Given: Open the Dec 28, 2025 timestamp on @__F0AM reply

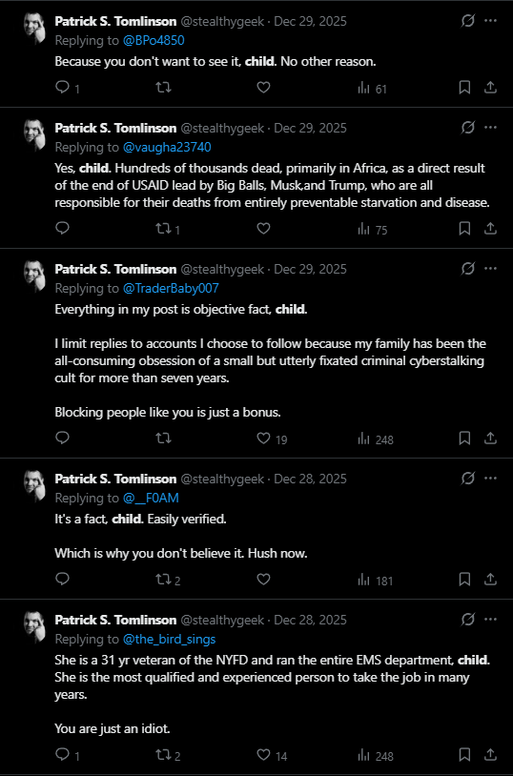Looking at the screenshot, I should (x=311, y=480).
